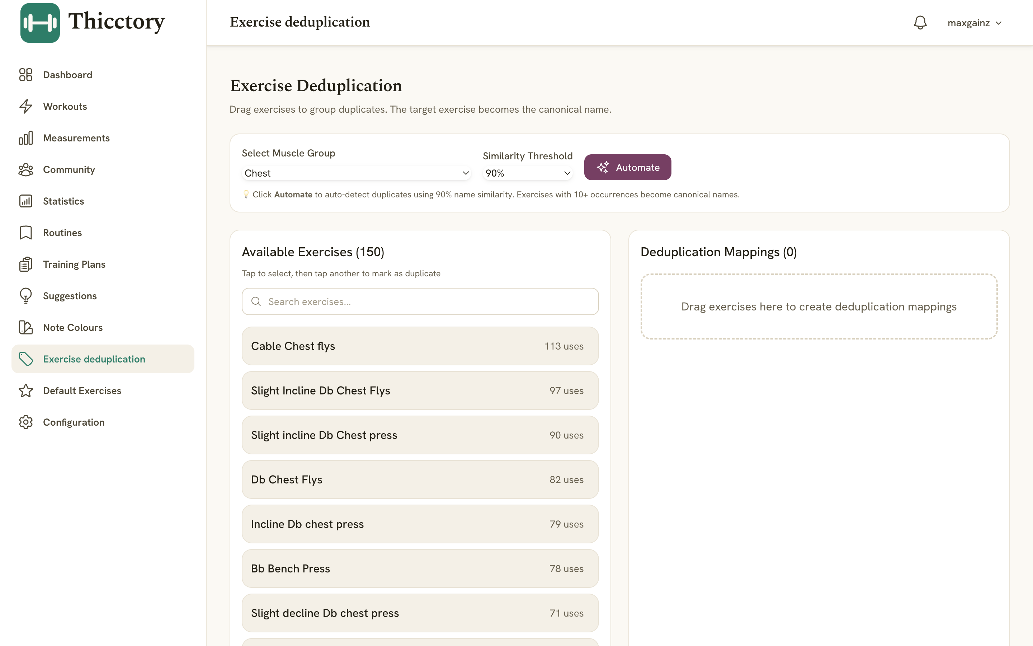Click the Suggestions lightbulb icon
This screenshot has width=1033, height=646.
pyautogui.click(x=25, y=296)
